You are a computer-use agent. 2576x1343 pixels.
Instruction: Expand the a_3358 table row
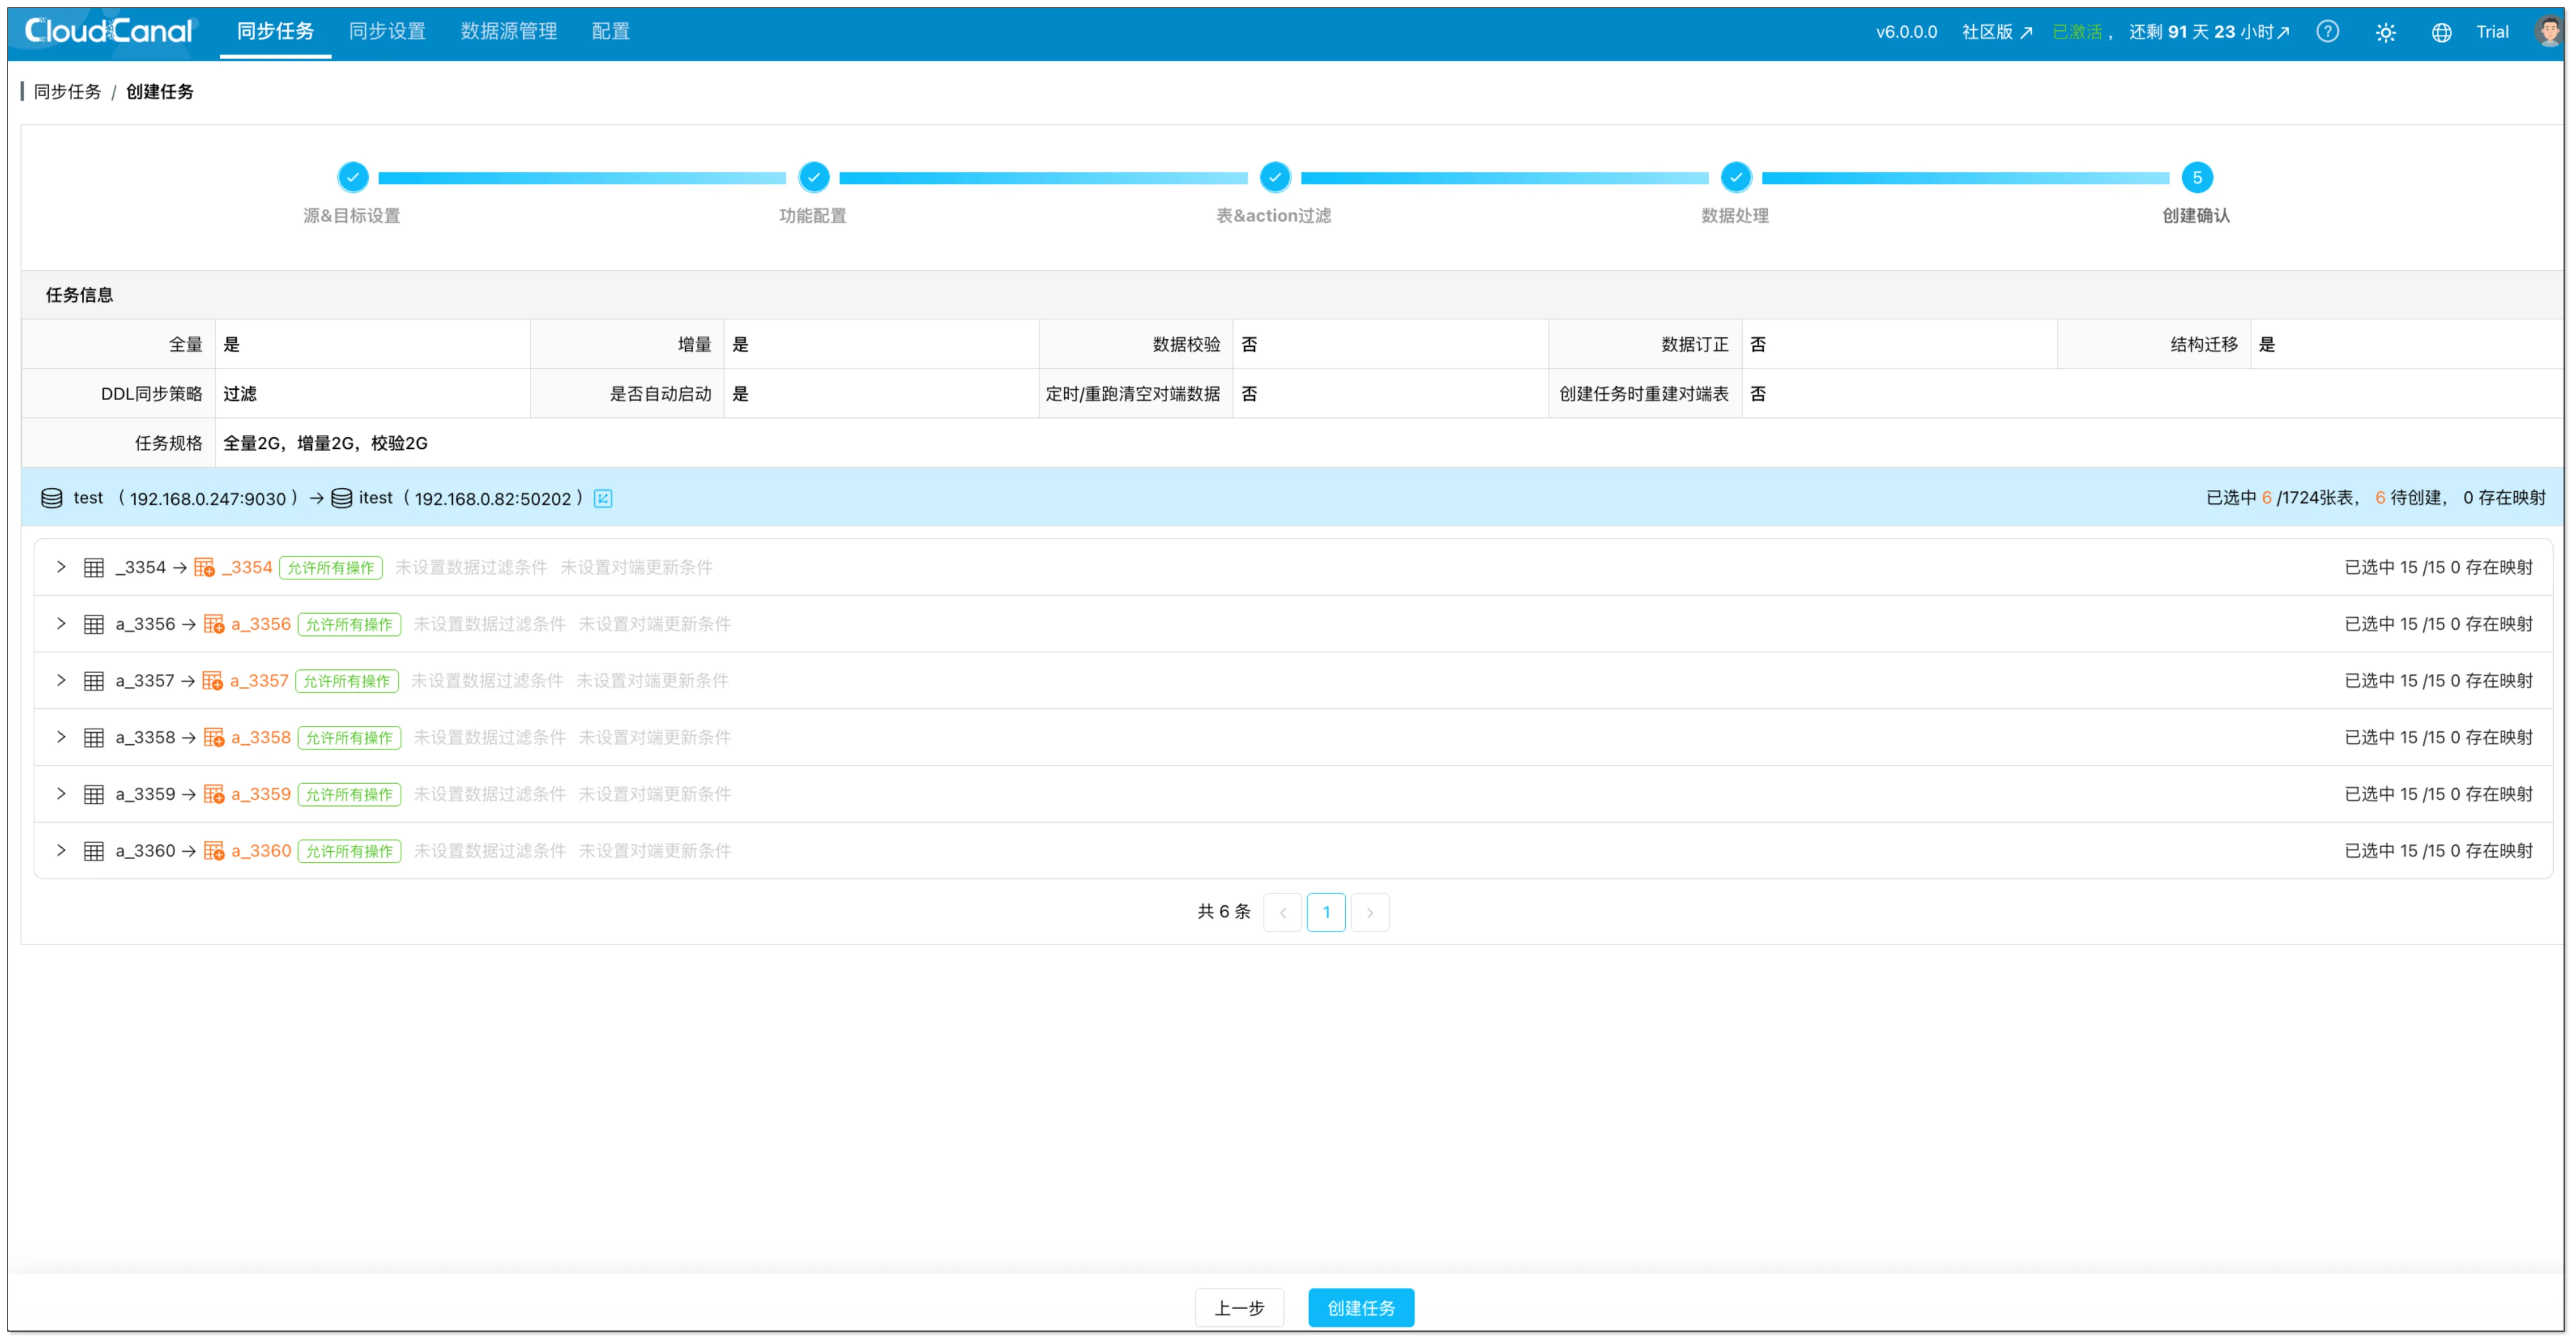click(61, 737)
